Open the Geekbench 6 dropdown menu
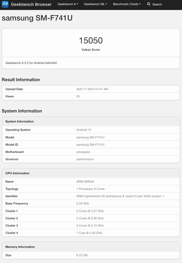Image resolution: width=182 pixels, height=263 pixels. pyautogui.click(x=68, y=4)
